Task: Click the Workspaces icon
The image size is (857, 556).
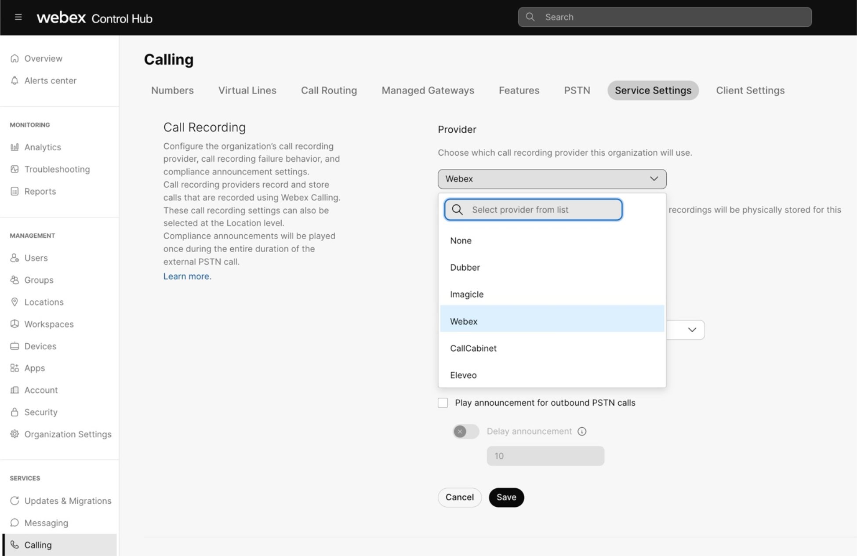Action: [x=15, y=324]
